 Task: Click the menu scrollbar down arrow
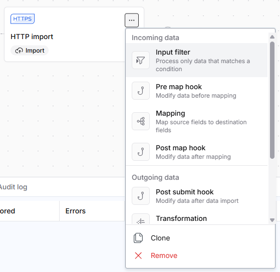(272, 220)
